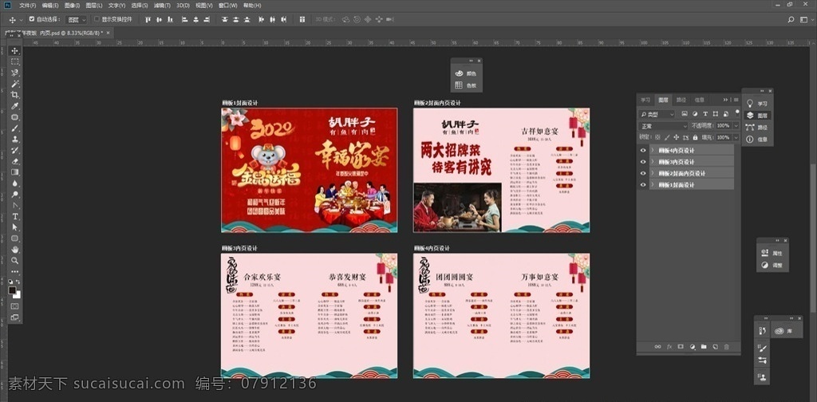Image resolution: width=817 pixels, height=402 pixels.
Task: Select the Eraser tool
Action: point(15,161)
